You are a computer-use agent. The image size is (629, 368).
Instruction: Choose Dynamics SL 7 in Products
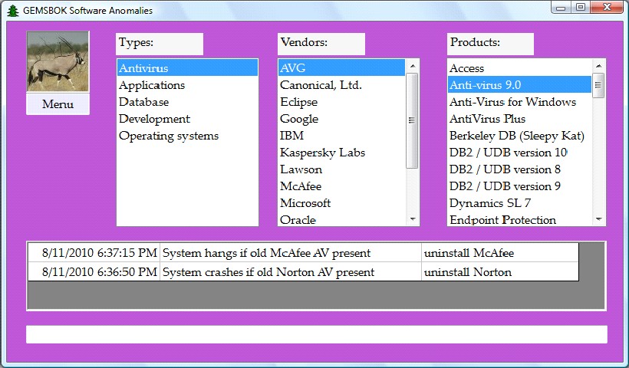coord(490,203)
